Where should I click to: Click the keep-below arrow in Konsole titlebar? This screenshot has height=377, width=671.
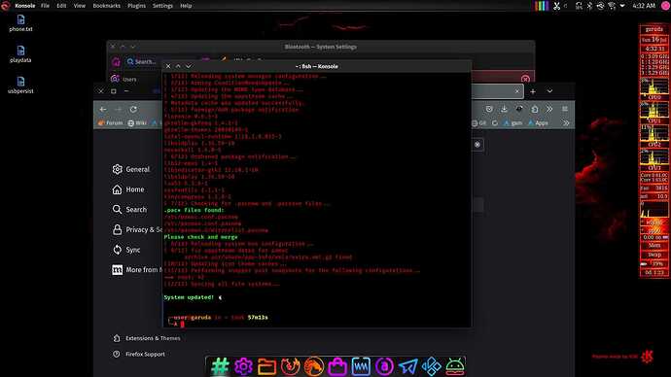(x=189, y=66)
